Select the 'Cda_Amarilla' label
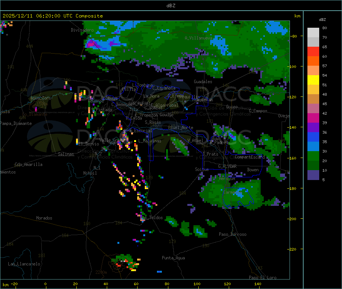The image size is (342, 289). [28, 164]
